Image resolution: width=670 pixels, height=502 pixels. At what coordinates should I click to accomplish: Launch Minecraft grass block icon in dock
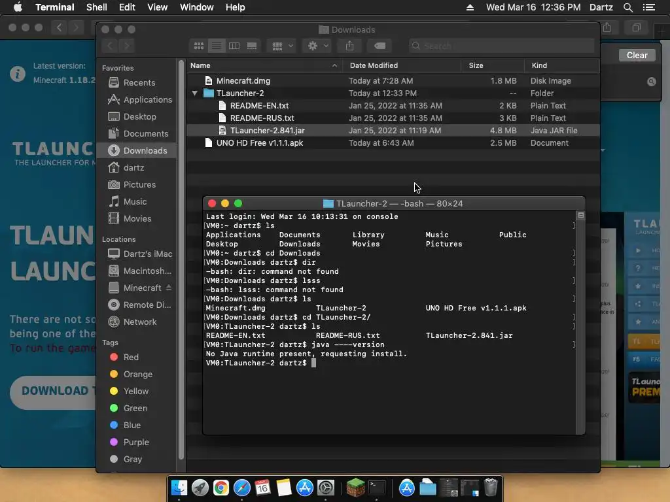click(x=355, y=488)
